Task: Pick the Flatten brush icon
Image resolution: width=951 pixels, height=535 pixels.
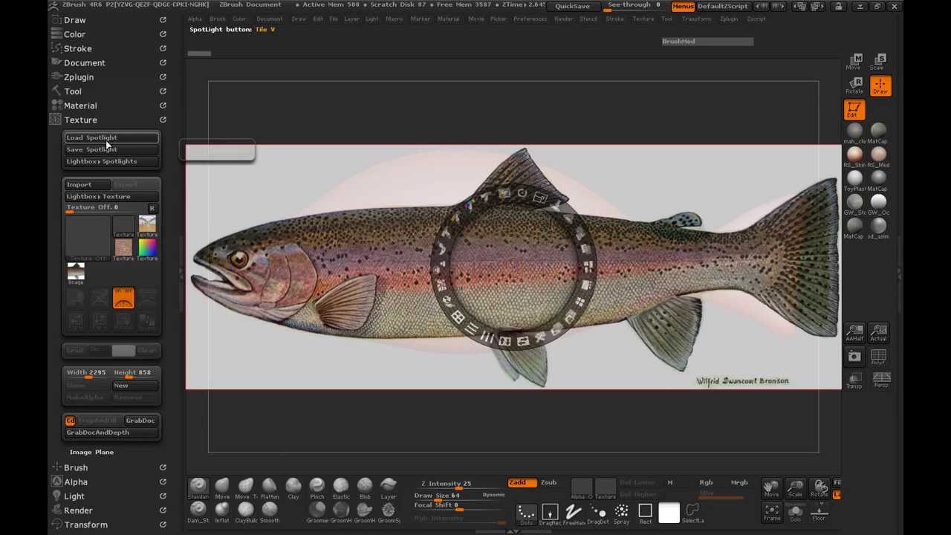Action: [x=270, y=487]
